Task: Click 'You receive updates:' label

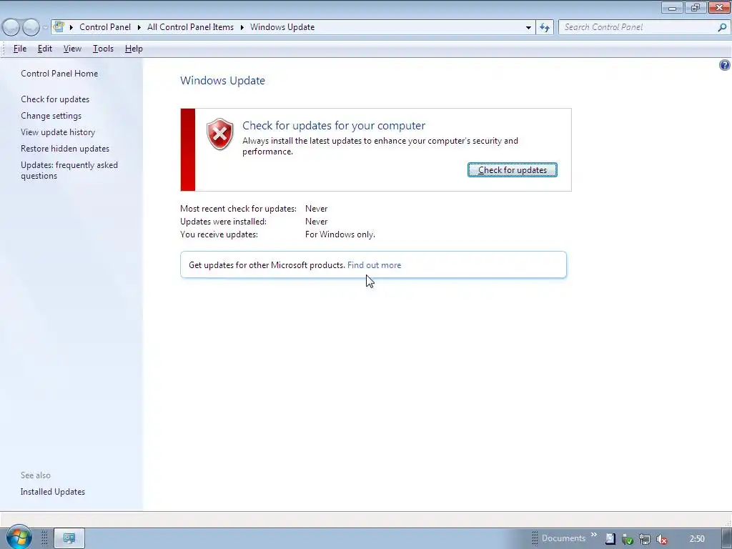Action: pyautogui.click(x=219, y=234)
